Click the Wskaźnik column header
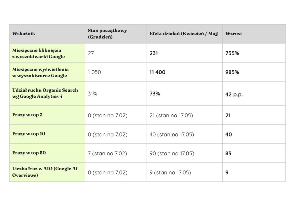The height and width of the screenshot is (206, 295). (24, 33)
